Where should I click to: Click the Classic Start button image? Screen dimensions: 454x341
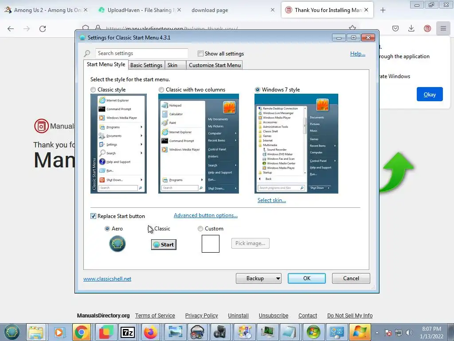[164, 245]
